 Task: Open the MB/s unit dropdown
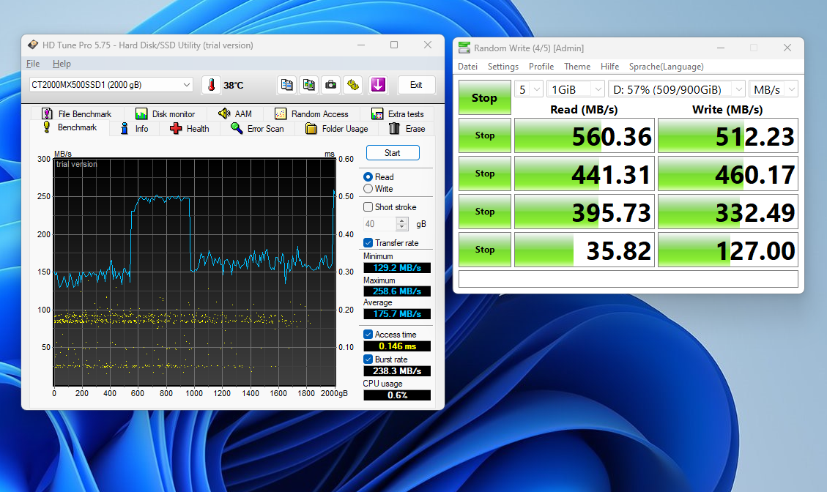coord(774,89)
